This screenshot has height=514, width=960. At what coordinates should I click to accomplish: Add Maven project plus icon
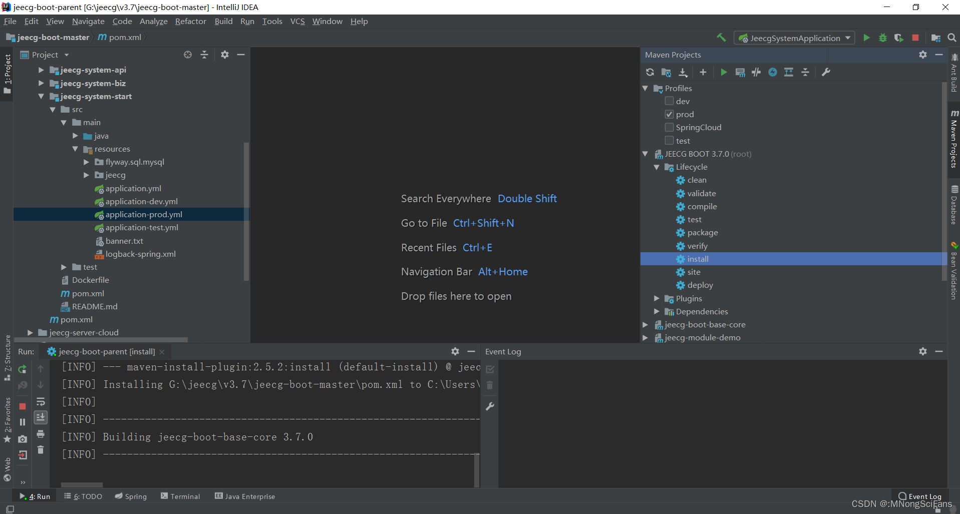coord(703,72)
